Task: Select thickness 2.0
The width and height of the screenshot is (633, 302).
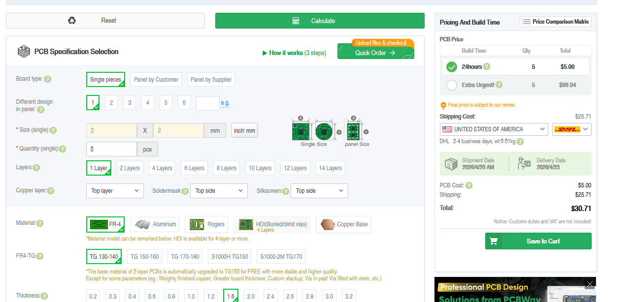Action: tap(250, 297)
